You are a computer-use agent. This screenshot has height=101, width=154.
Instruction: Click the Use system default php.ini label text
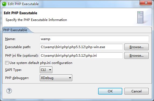(41, 63)
